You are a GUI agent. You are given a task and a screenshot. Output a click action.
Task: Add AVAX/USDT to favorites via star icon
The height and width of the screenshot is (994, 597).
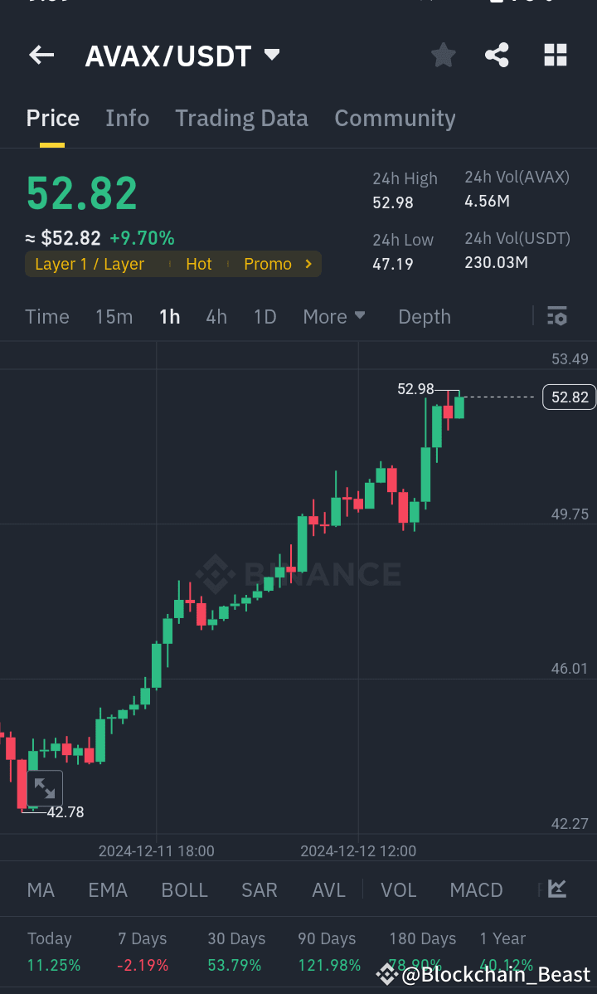click(443, 55)
